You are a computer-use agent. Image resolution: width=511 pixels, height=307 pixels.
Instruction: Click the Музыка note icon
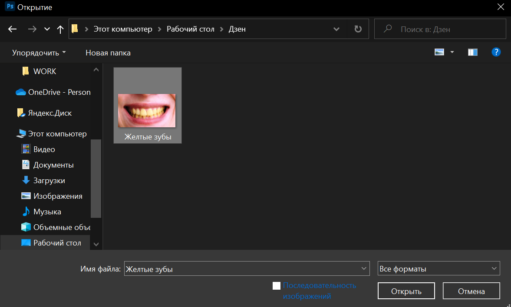26,211
